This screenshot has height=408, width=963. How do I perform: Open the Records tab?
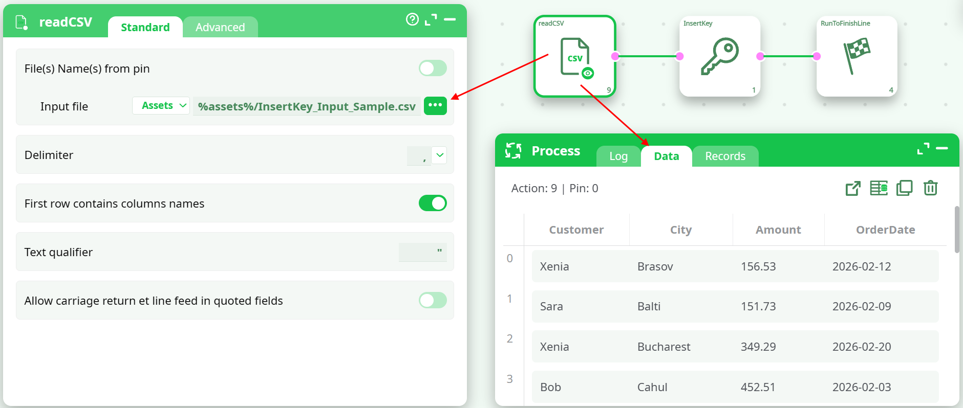click(x=725, y=156)
